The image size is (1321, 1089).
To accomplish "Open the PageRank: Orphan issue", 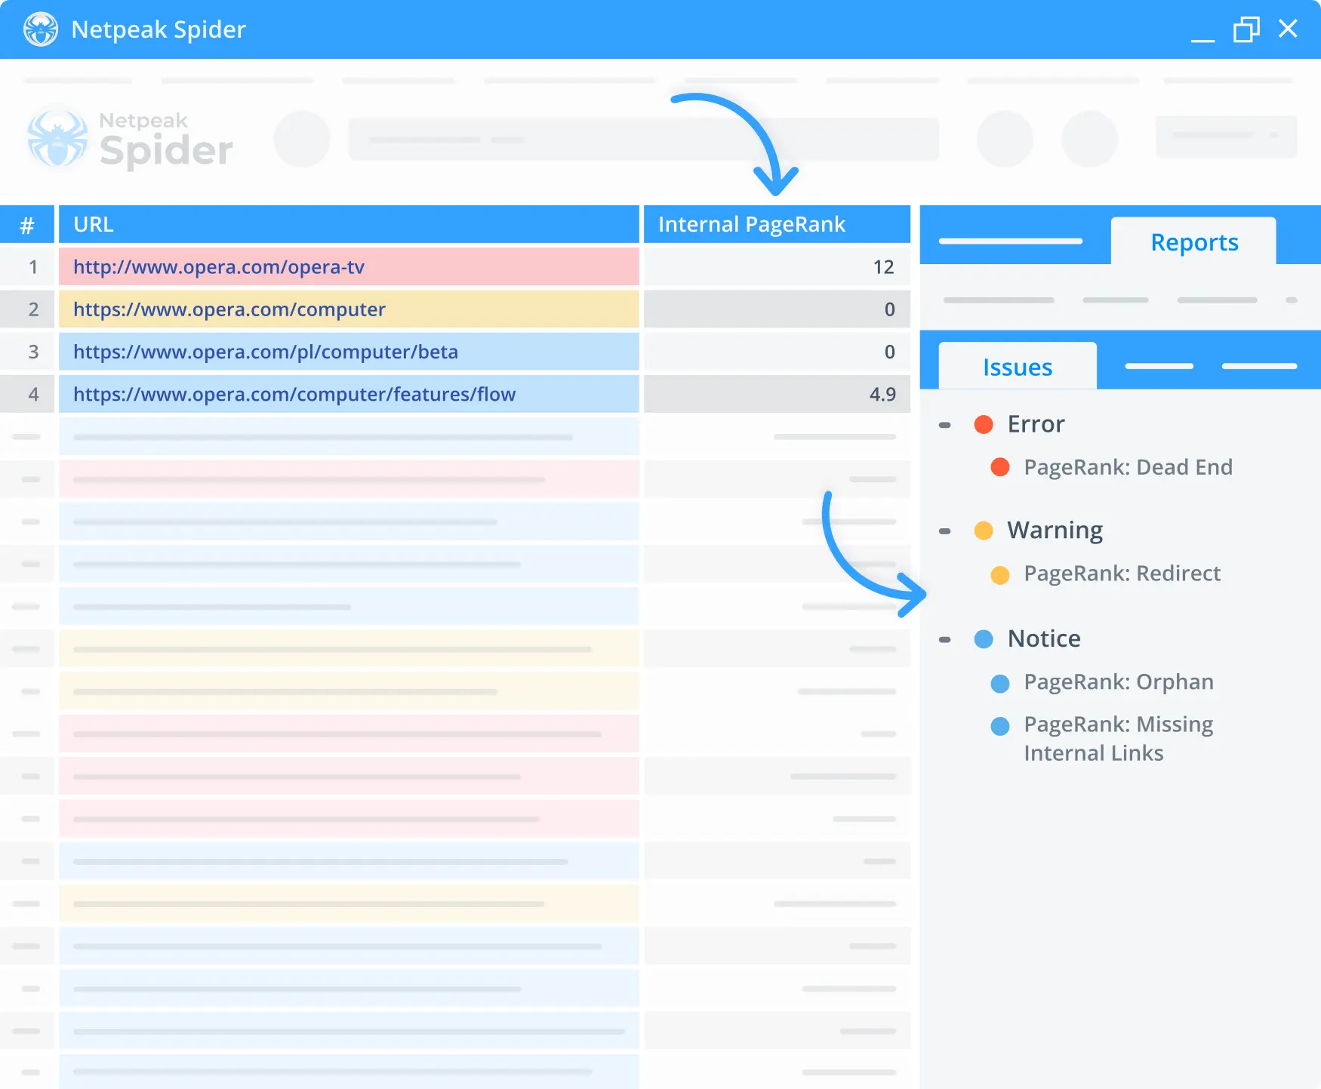I will 1119,682.
